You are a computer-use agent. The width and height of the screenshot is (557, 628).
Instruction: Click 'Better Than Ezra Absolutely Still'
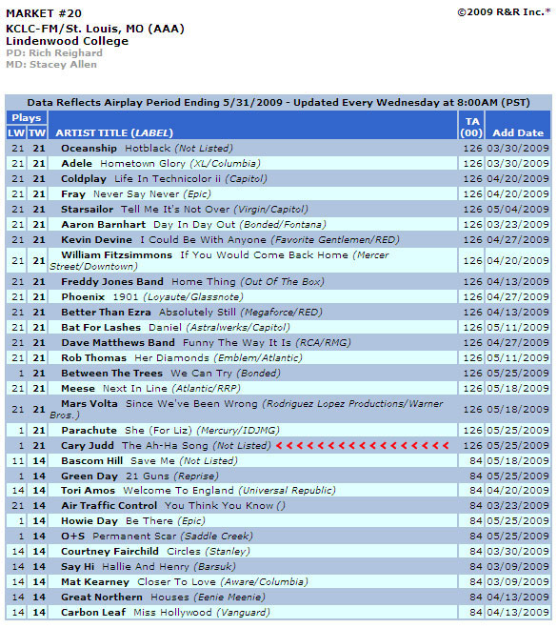pyautogui.click(x=191, y=312)
